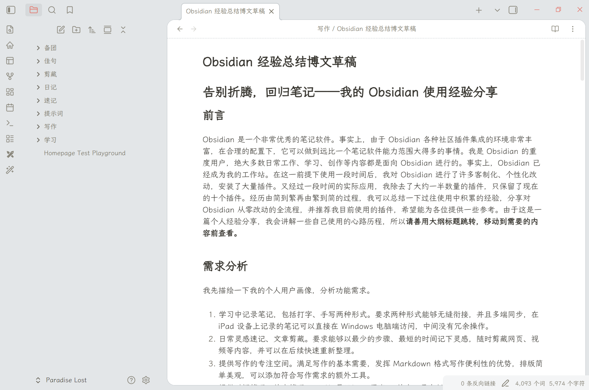Create a new note
The width and height of the screenshot is (589, 390).
61,30
